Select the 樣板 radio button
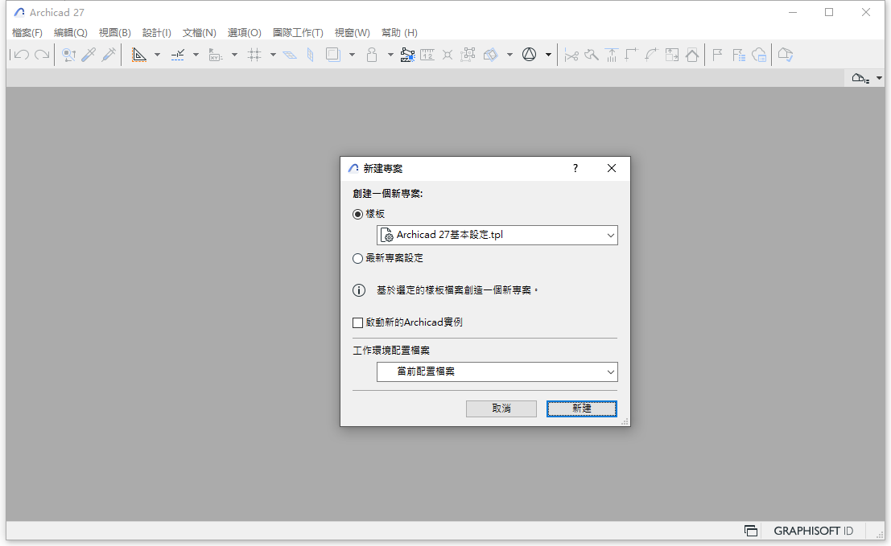The height and width of the screenshot is (546, 891). 357,214
